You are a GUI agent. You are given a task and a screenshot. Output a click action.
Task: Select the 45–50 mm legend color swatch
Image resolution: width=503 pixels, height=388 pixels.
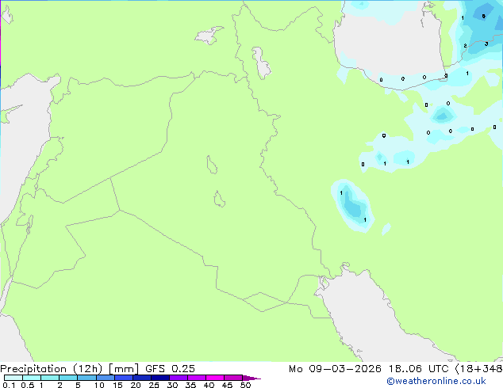coord(233,378)
